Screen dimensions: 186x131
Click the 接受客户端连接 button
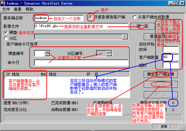[161, 74]
